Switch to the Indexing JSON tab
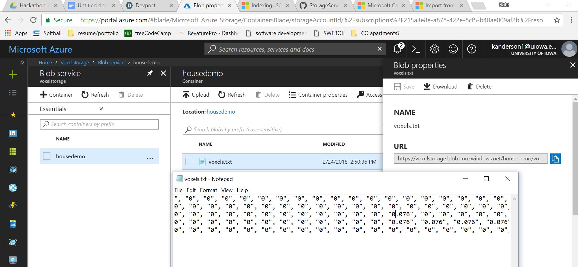The image size is (578, 267). [265, 5]
